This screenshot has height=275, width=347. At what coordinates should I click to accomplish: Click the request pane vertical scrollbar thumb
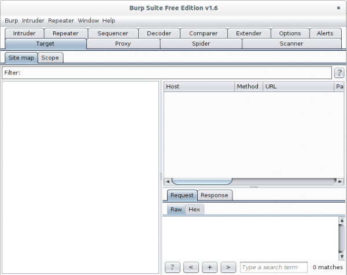(x=342, y=238)
